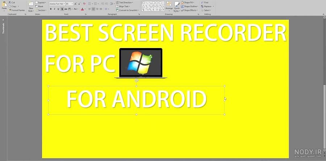Select the triangle shape in gallery
The width and height of the screenshot is (326, 161).
(x=143, y=6)
